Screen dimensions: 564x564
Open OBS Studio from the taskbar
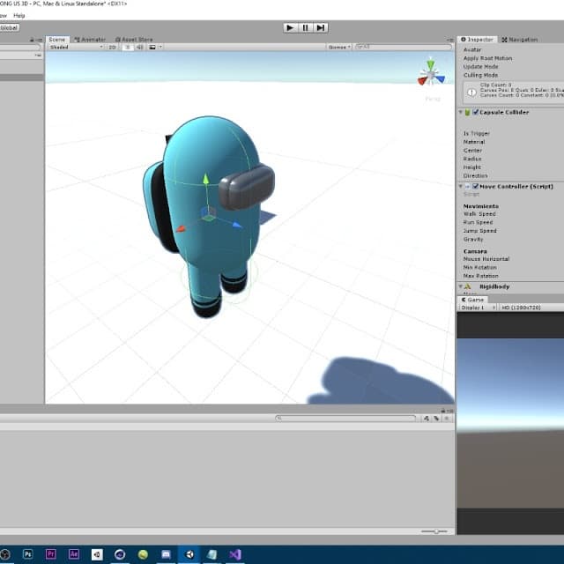[x=4, y=554]
